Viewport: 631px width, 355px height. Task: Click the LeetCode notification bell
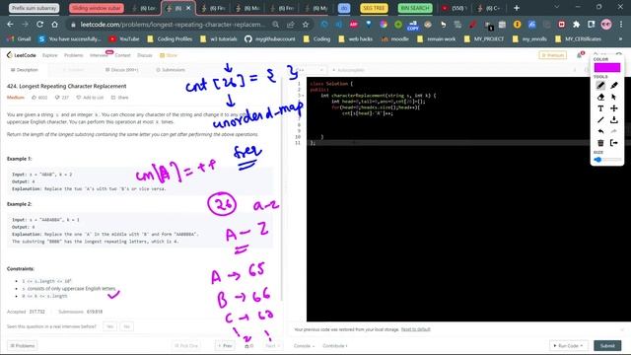pyautogui.click(x=579, y=55)
